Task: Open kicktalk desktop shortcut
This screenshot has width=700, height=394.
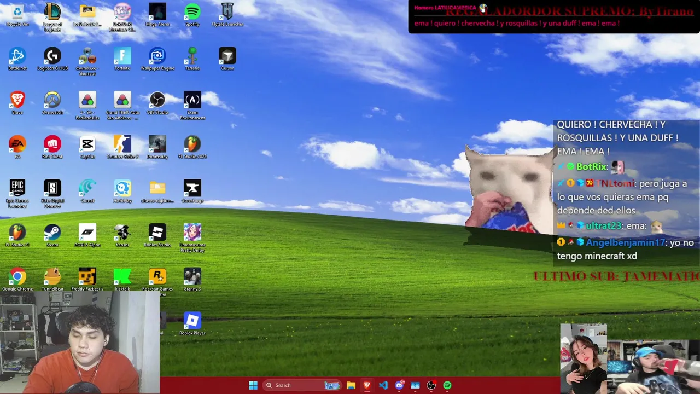Action: tap(122, 280)
